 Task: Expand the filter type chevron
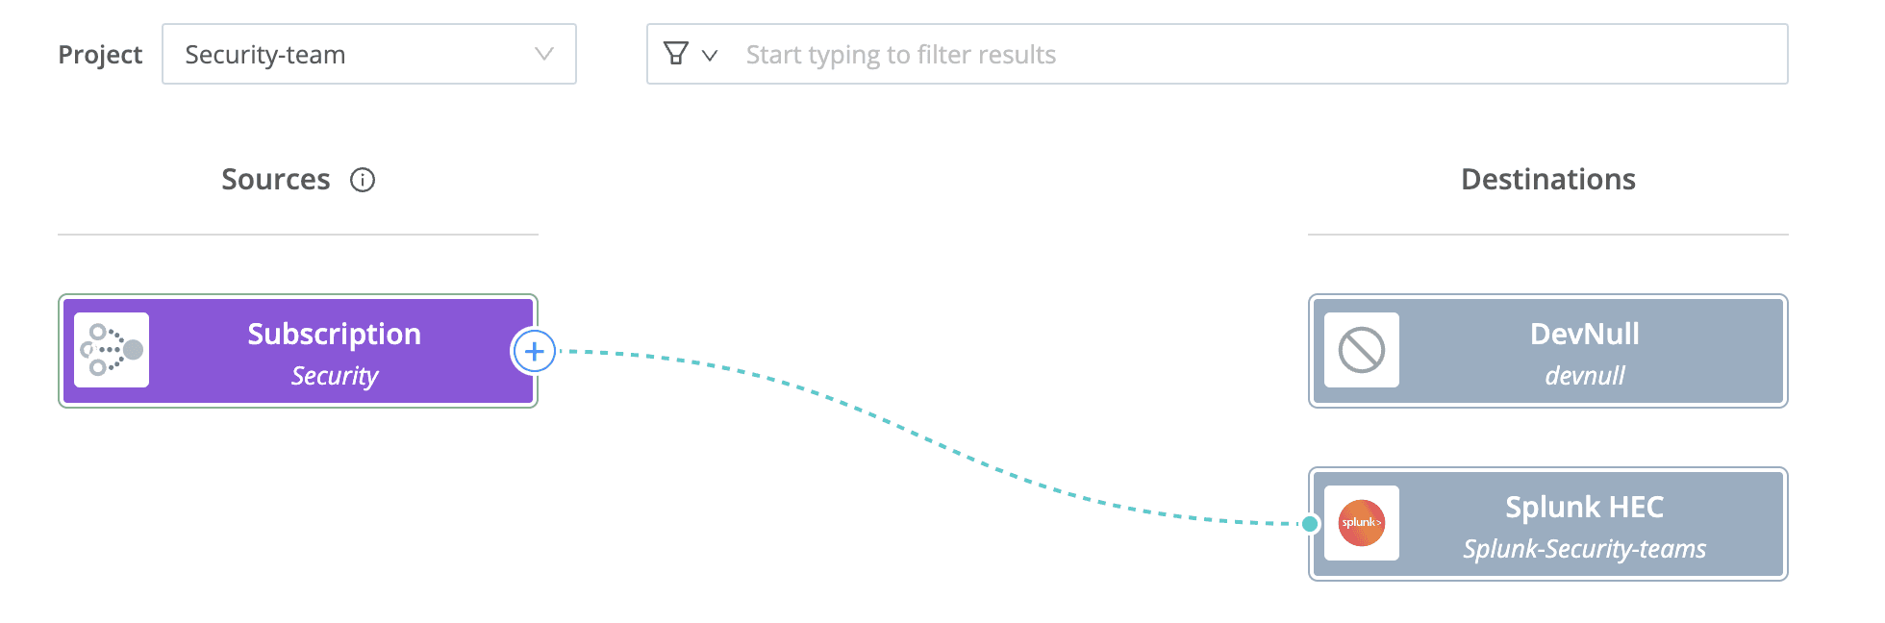(710, 56)
